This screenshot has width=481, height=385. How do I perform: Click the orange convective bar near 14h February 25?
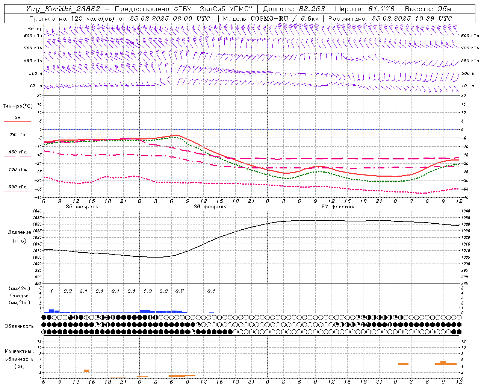tap(86, 371)
